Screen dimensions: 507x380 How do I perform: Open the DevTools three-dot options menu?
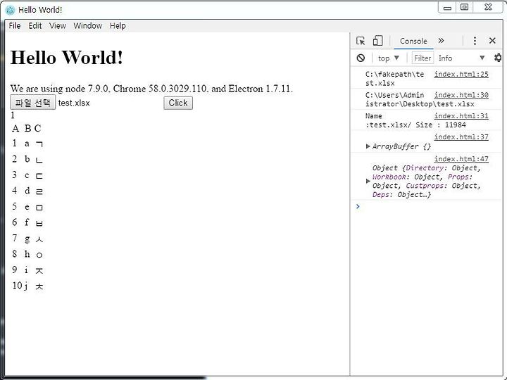pyautogui.click(x=475, y=41)
